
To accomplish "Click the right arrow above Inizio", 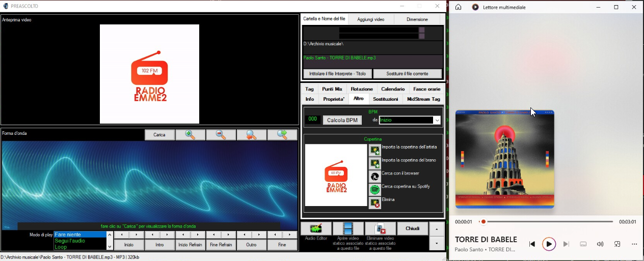I will coord(137,235).
